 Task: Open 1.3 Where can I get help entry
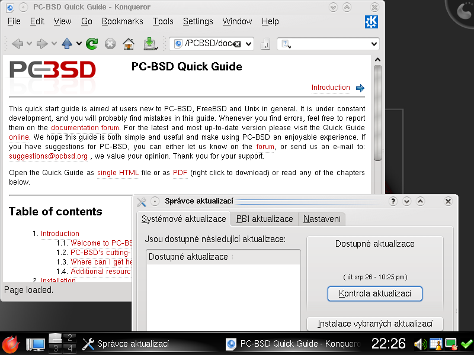coord(101,262)
